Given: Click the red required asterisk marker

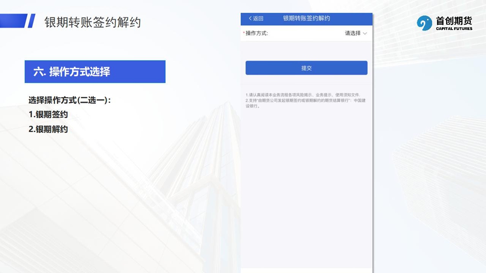Looking at the screenshot, I should pos(243,33).
